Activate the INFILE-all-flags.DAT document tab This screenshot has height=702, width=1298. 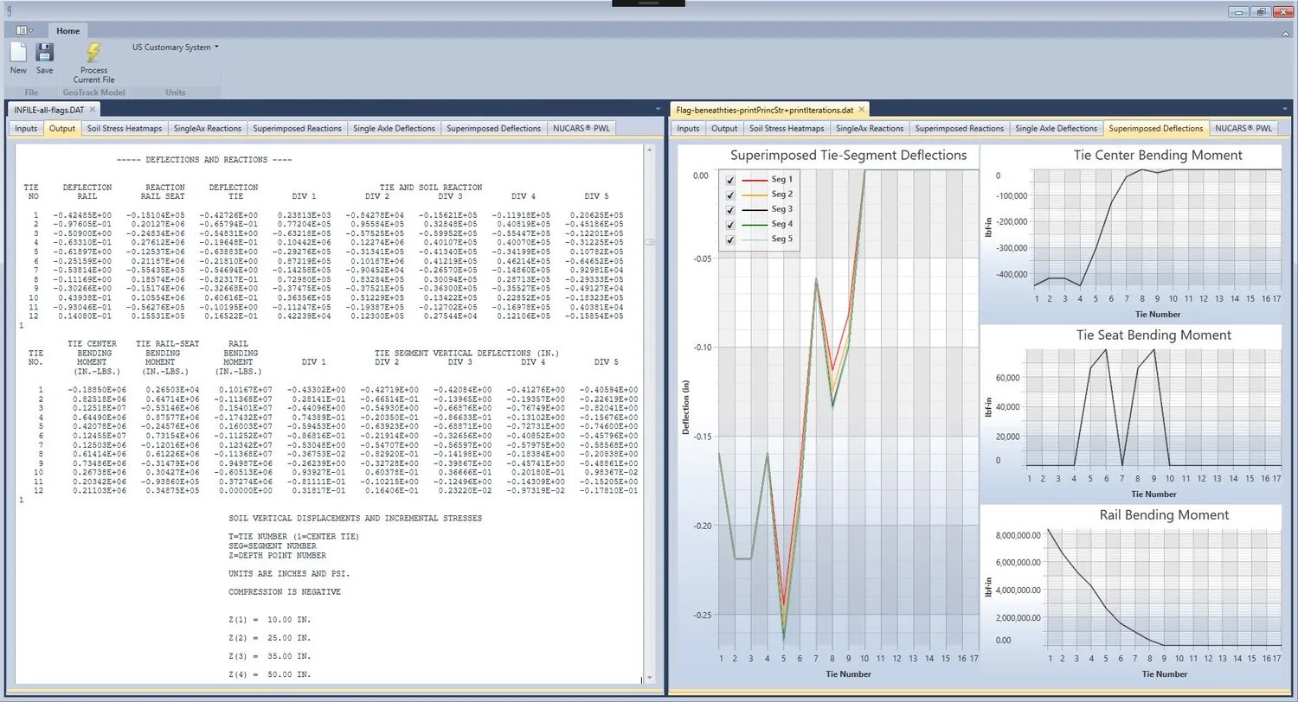(49, 110)
